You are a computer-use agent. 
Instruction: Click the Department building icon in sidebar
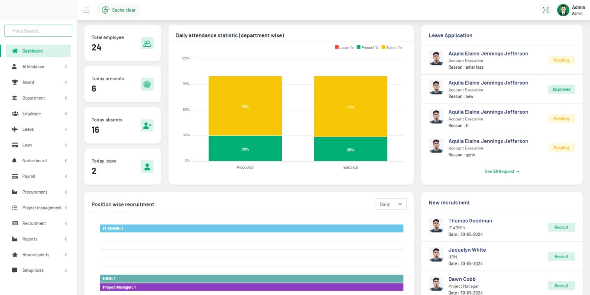coord(15,98)
